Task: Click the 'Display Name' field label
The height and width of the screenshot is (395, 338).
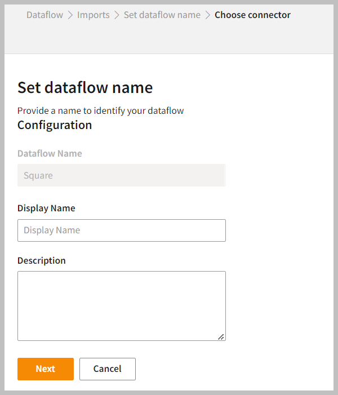Action: pos(46,208)
